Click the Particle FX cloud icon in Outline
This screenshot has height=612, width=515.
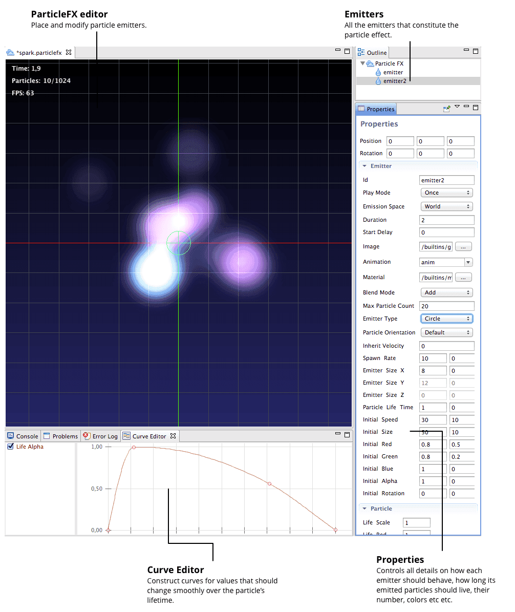(370, 64)
